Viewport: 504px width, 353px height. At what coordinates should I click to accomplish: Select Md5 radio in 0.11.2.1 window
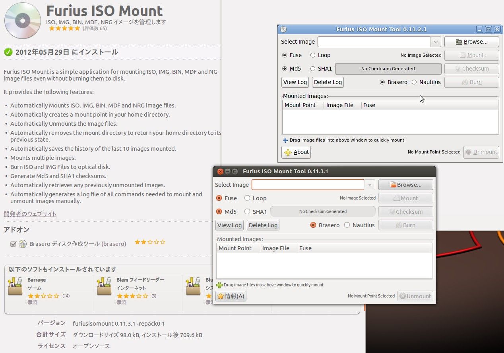tap(285, 69)
